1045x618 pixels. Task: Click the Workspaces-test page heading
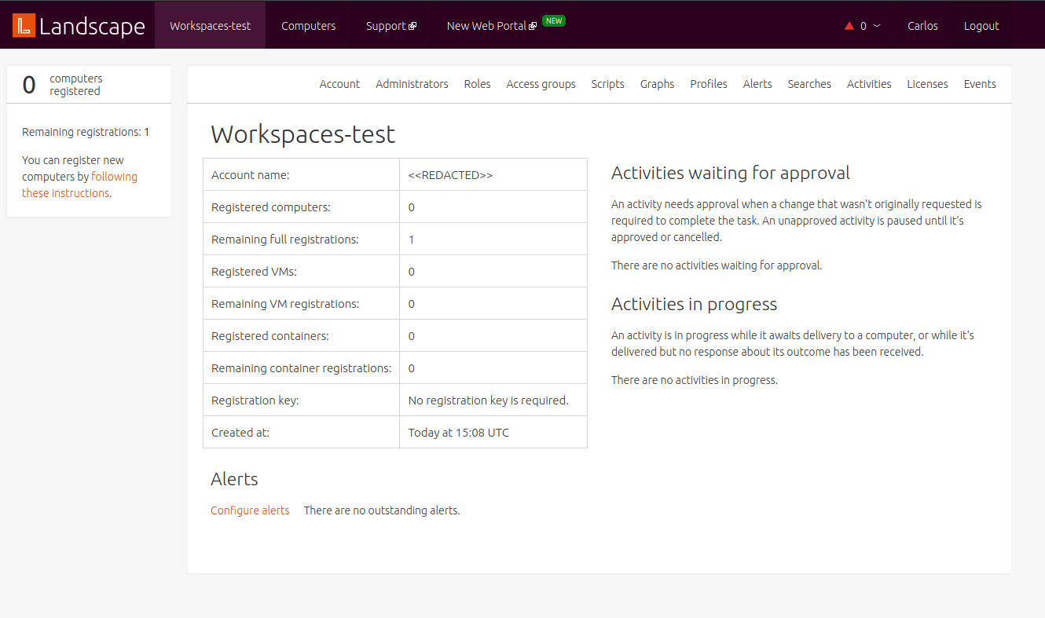point(303,134)
